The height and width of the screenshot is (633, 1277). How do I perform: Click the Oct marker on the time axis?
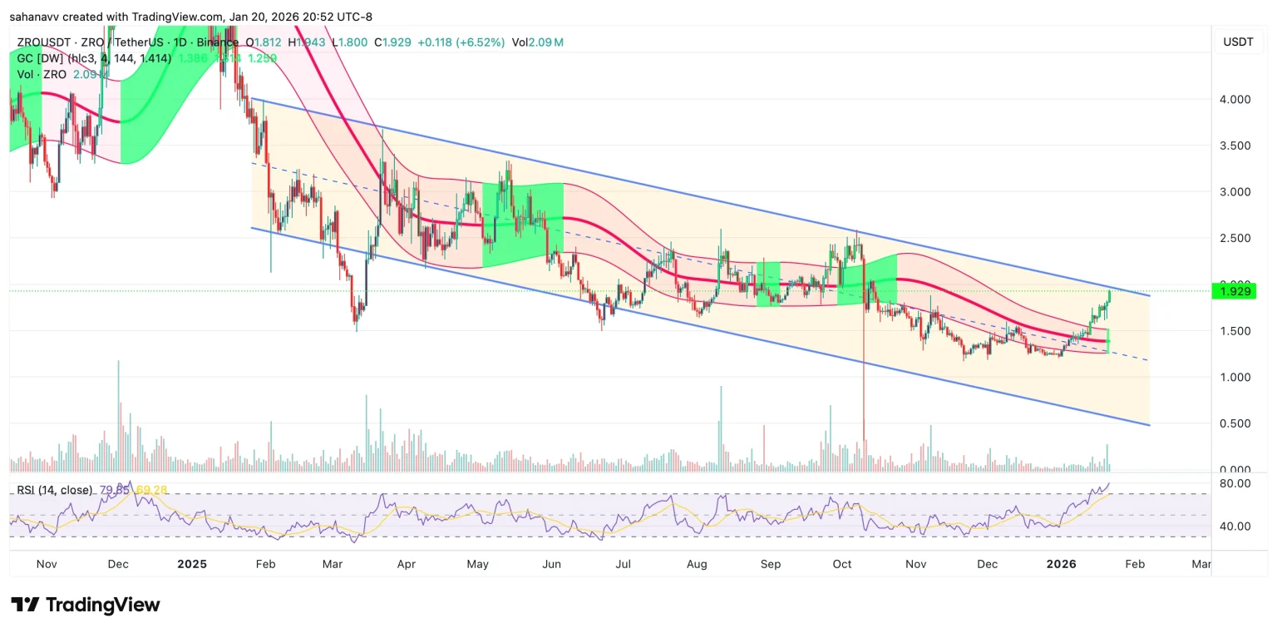pos(842,564)
